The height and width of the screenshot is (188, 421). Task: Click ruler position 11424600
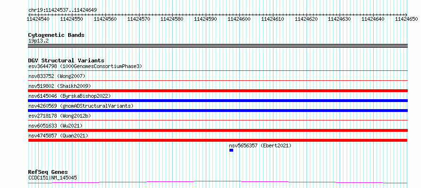tap(239, 19)
